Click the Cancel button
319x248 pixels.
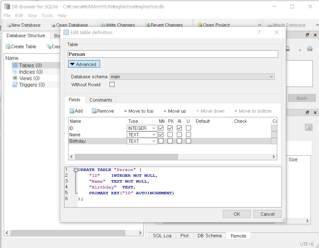(267, 214)
